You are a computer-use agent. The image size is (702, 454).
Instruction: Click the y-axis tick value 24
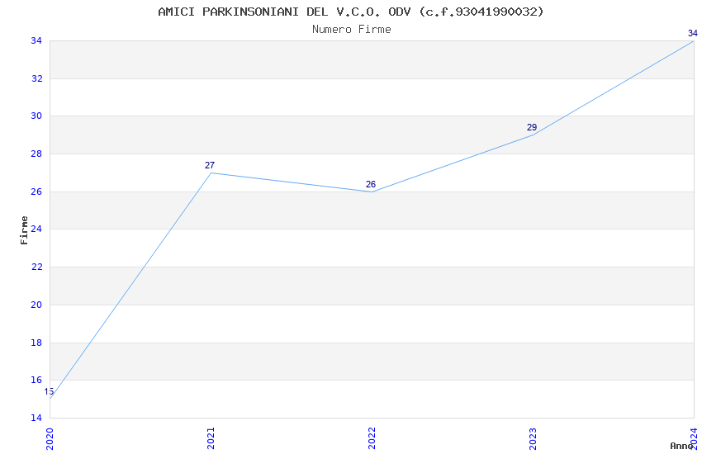coord(36,229)
